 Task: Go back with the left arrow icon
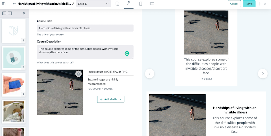click(x=14, y=4)
